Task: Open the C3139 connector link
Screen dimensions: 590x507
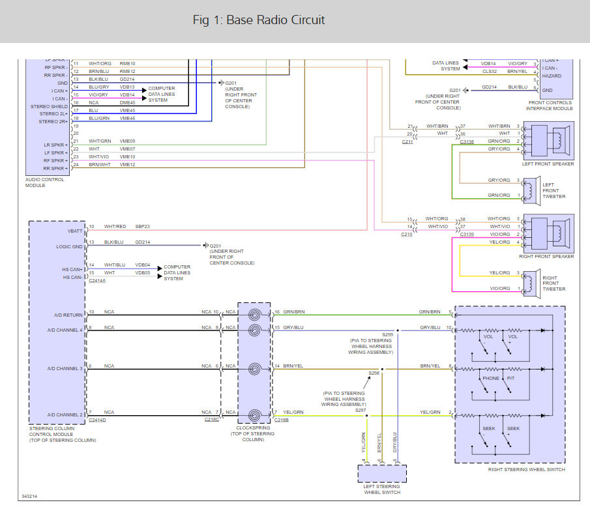Action: pyautogui.click(x=467, y=234)
